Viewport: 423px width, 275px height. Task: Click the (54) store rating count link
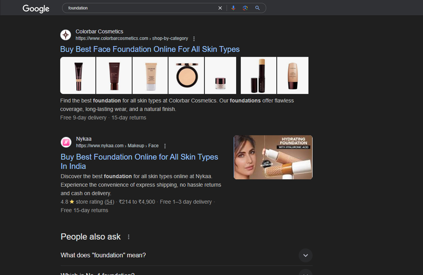point(109,202)
